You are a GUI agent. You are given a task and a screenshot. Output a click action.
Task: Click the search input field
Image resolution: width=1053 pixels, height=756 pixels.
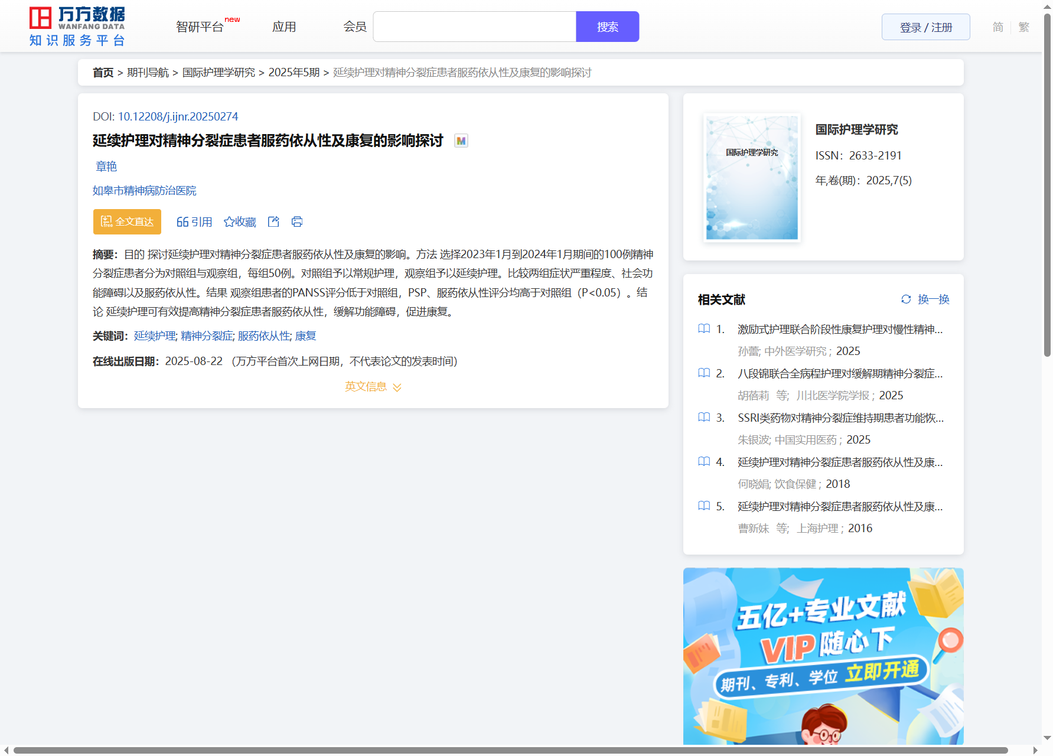click(474, 27)
